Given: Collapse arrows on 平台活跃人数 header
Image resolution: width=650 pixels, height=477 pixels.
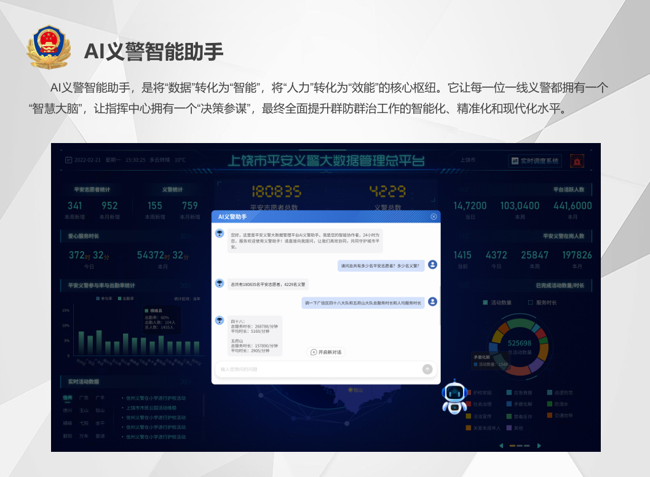Looking at the screenshot, I should (x=464, y=190).
